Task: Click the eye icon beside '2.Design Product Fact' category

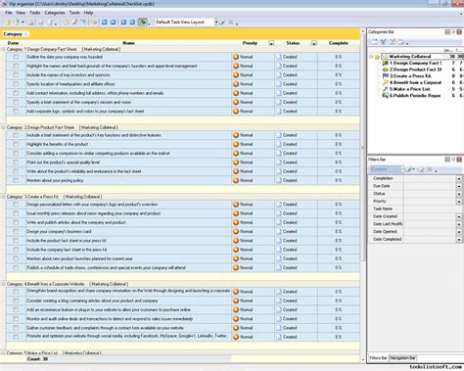Action: point(385,70)
